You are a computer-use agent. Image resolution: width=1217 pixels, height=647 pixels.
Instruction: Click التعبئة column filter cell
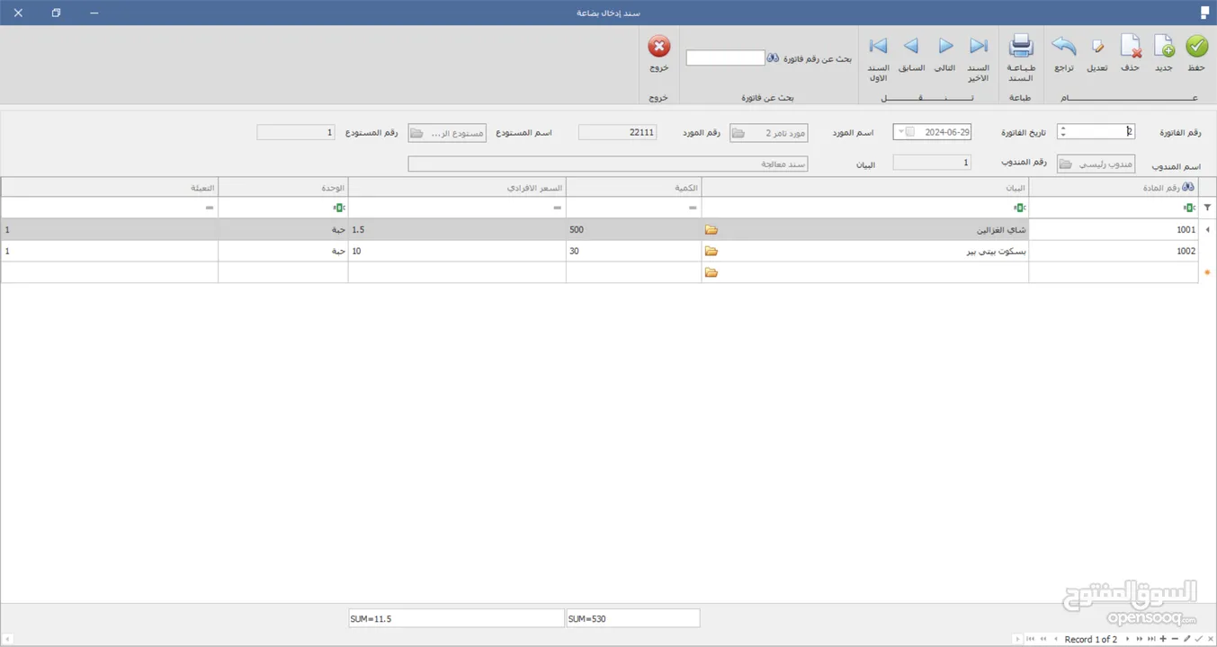click(109, 208)
